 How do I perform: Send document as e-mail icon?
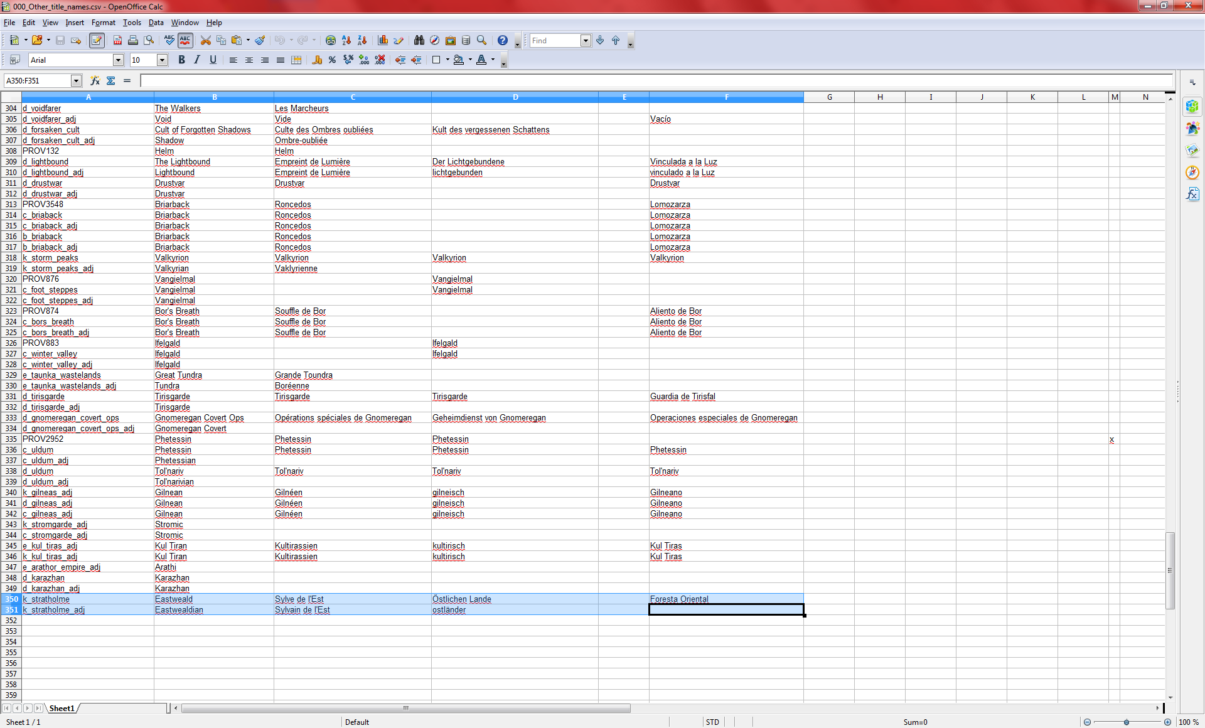point(76,40)
